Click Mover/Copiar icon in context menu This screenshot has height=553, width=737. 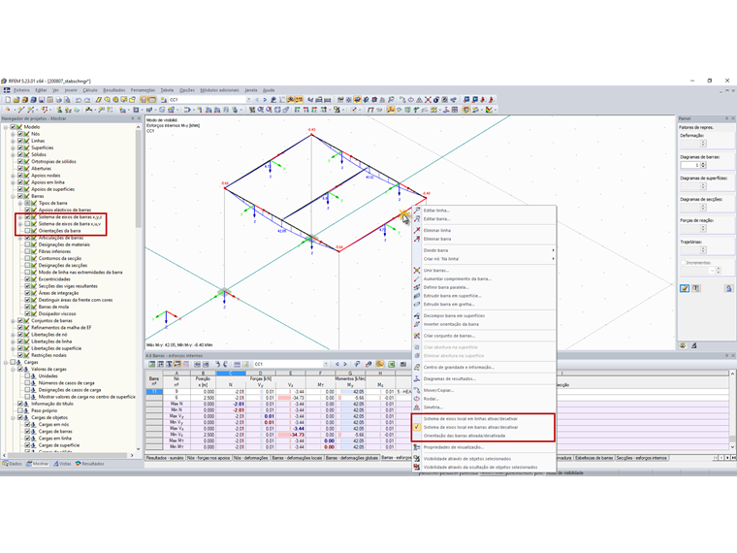(x=417, y=390)
